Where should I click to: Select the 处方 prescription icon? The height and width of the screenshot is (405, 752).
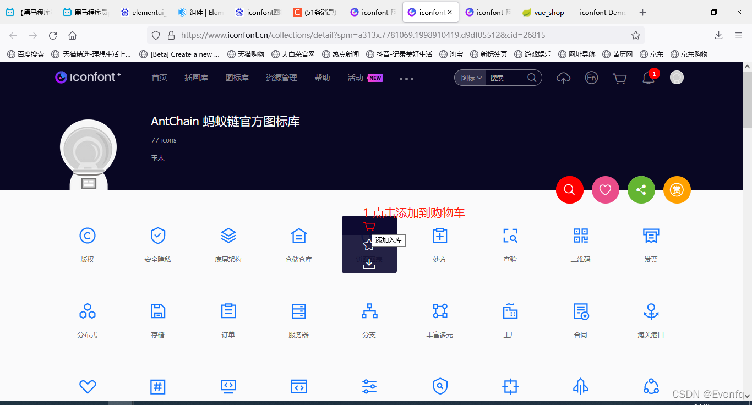[x=440, y=236]
